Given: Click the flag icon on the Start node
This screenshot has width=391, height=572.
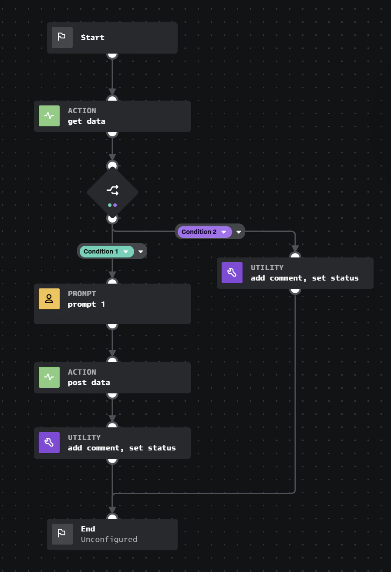Looking at the screenshot, I should click(62, 37).
